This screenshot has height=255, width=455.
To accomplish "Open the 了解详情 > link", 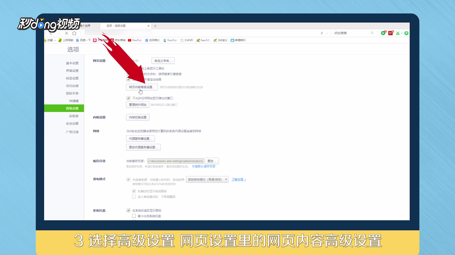I will pyautogui.click(x=239, y=180).
